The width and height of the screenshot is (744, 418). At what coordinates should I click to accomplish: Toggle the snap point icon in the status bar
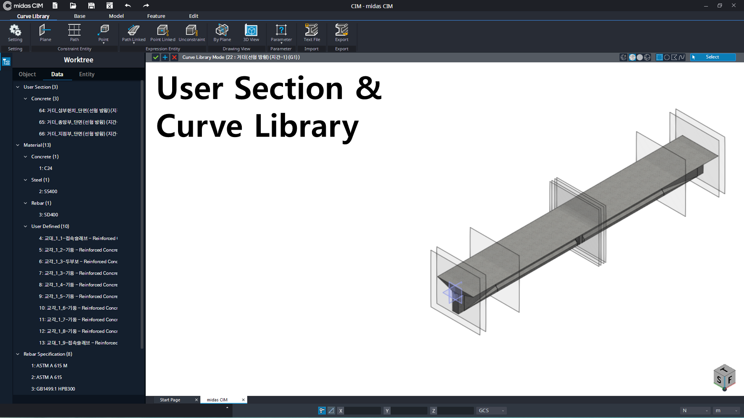[322, 410]
